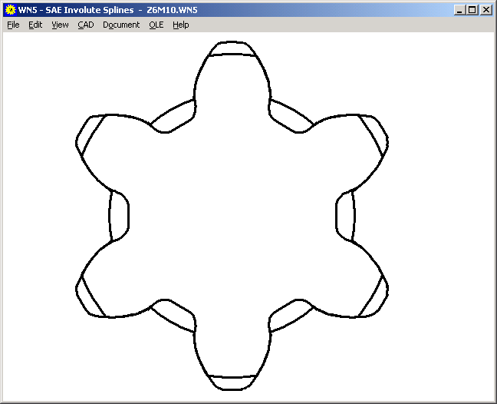The width and height of the screenshot is (497, 404).
Task: Minimize the WN5 window
Action: 459,10
